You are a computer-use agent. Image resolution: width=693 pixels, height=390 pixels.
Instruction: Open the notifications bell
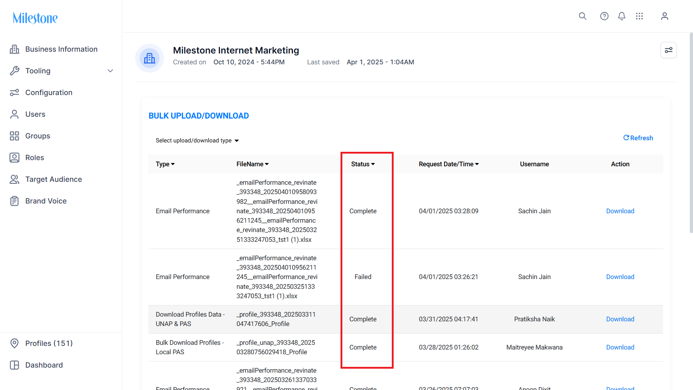point(621,16)
